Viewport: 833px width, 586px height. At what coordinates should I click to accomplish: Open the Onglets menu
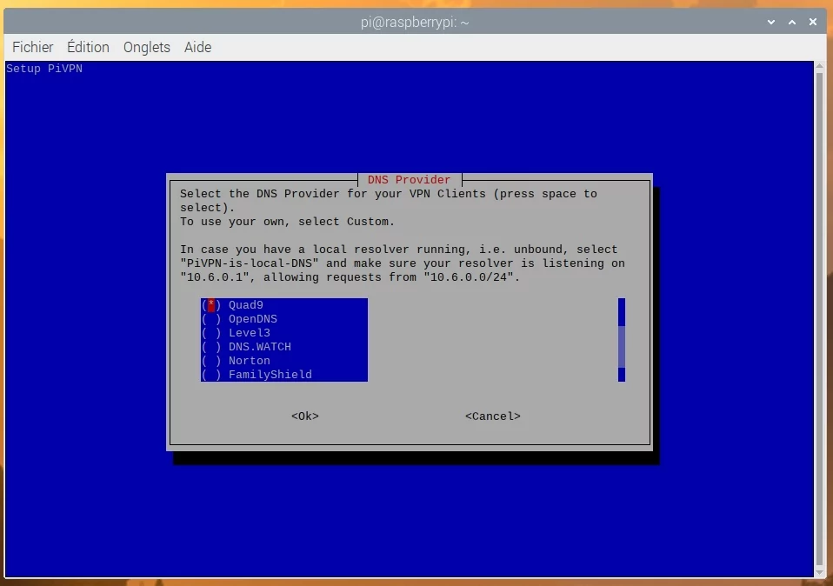[x=147, y=47]
